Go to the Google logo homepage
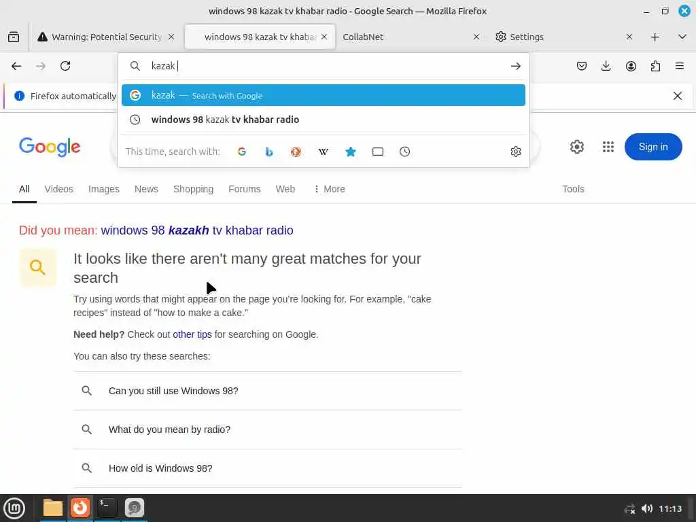 [50, 147]
